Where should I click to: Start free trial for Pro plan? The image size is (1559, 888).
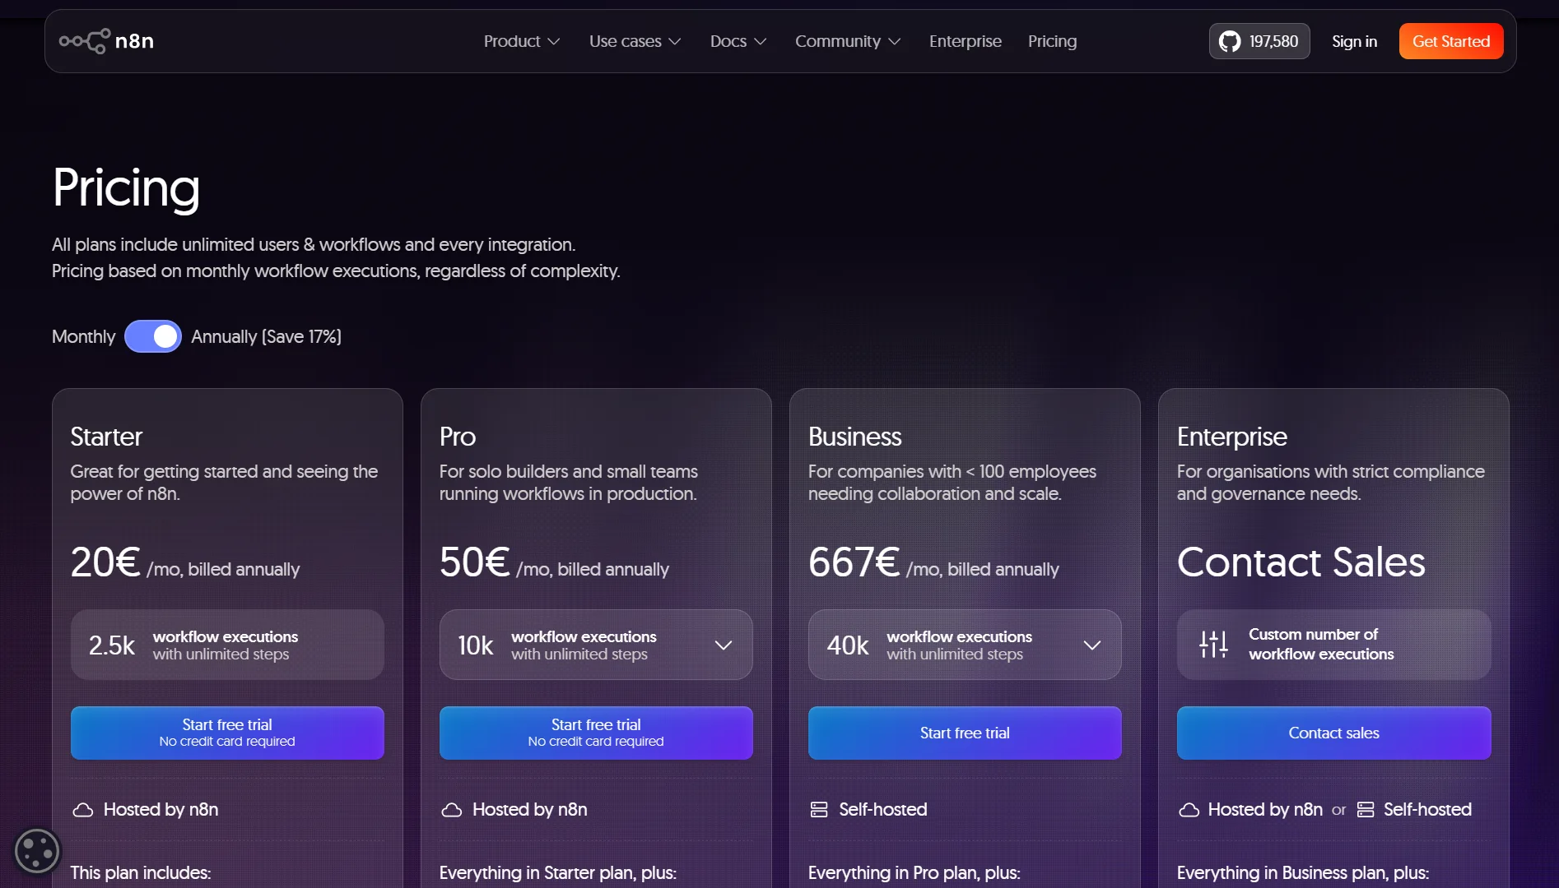pyautogui.click(x=596, y=733)
